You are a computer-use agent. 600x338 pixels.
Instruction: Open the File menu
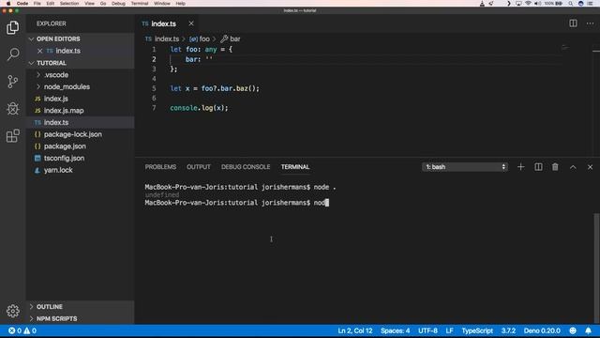click(37, 3)
